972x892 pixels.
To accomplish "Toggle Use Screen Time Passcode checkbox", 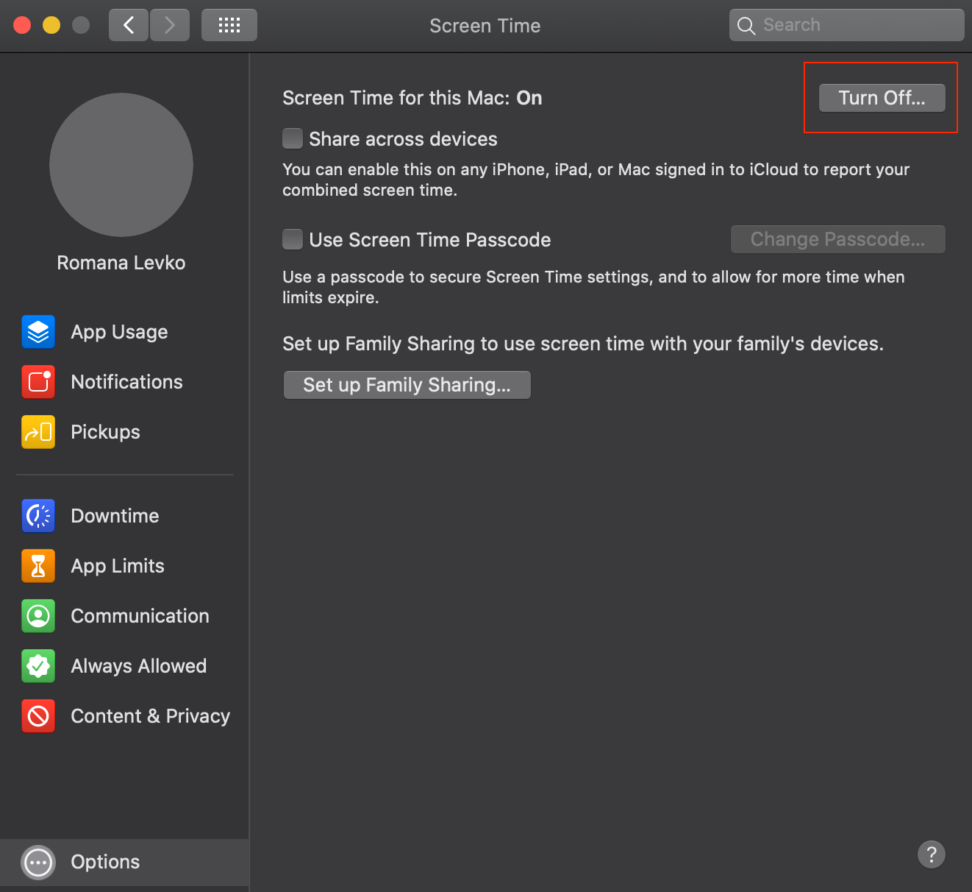I will tap(293, 240).
